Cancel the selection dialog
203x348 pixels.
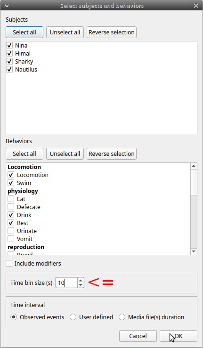tap(138, 336)
